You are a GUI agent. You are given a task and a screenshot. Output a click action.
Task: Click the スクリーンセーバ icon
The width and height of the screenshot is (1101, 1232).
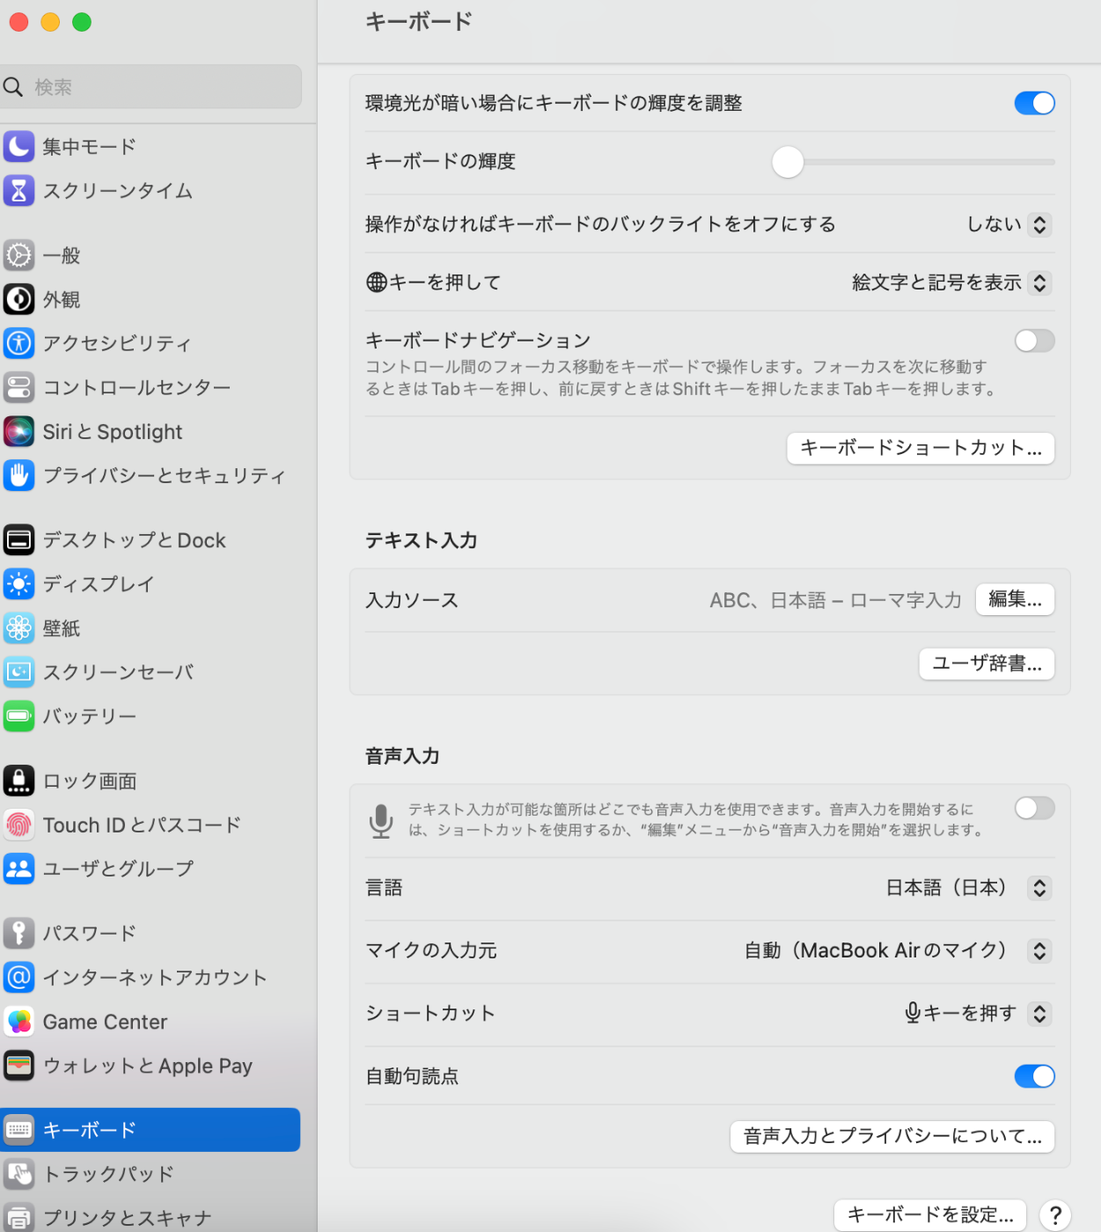click(x=18, y=671)
